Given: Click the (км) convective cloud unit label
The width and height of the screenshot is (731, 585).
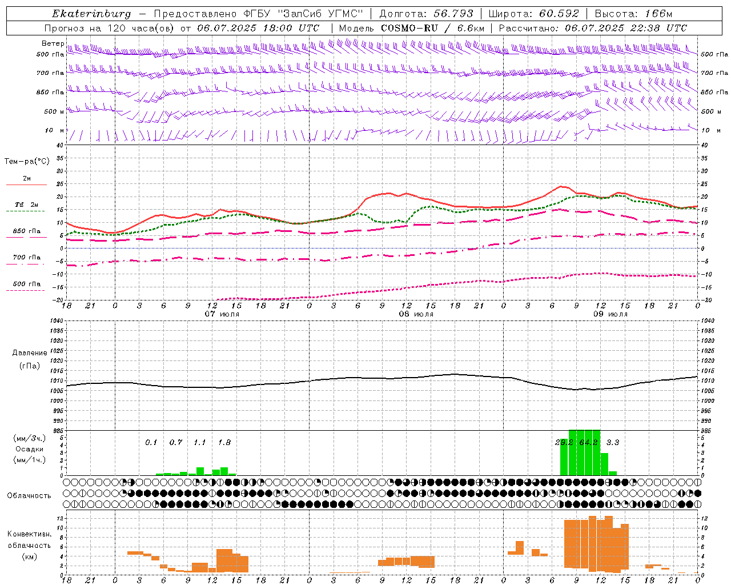Looking at the screenshot, I should [30, 556].
